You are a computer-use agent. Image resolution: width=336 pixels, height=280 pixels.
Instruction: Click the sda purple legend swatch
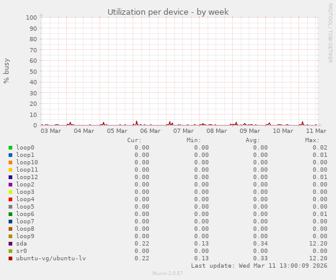click(x=10, y=244)
